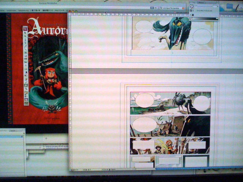This screenshot has width=243, height=182.
Task: Click the tint value field in color panel
Action: pos(215,6)
